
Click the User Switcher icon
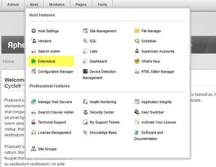(137, 112)
